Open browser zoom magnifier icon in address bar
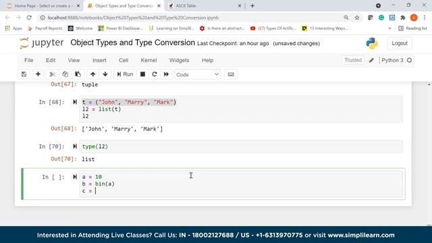This screenshot has width=432, height=243. pyautogui.click(x=346, y=18)
